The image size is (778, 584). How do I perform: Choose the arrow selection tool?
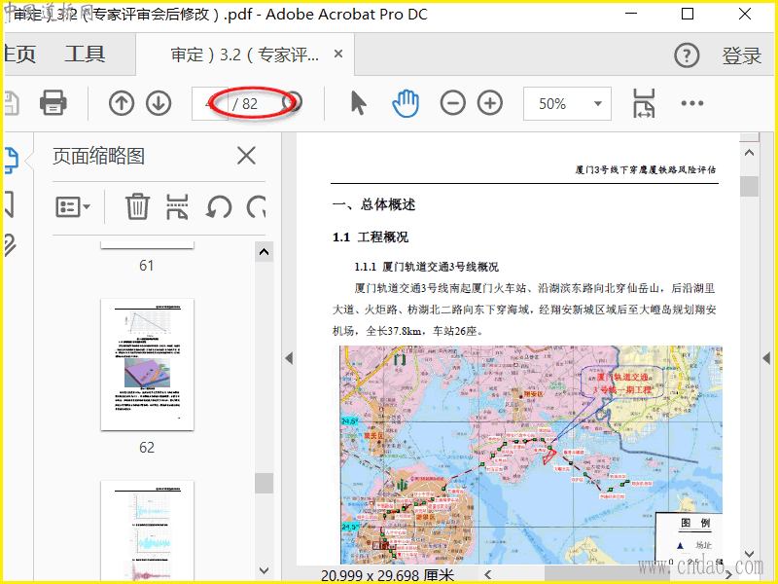(x=359, y=102)
